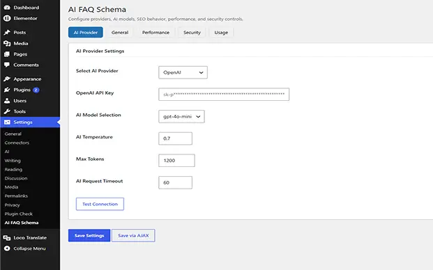Click the Max Tokens input field

click(x=176, y=160)
